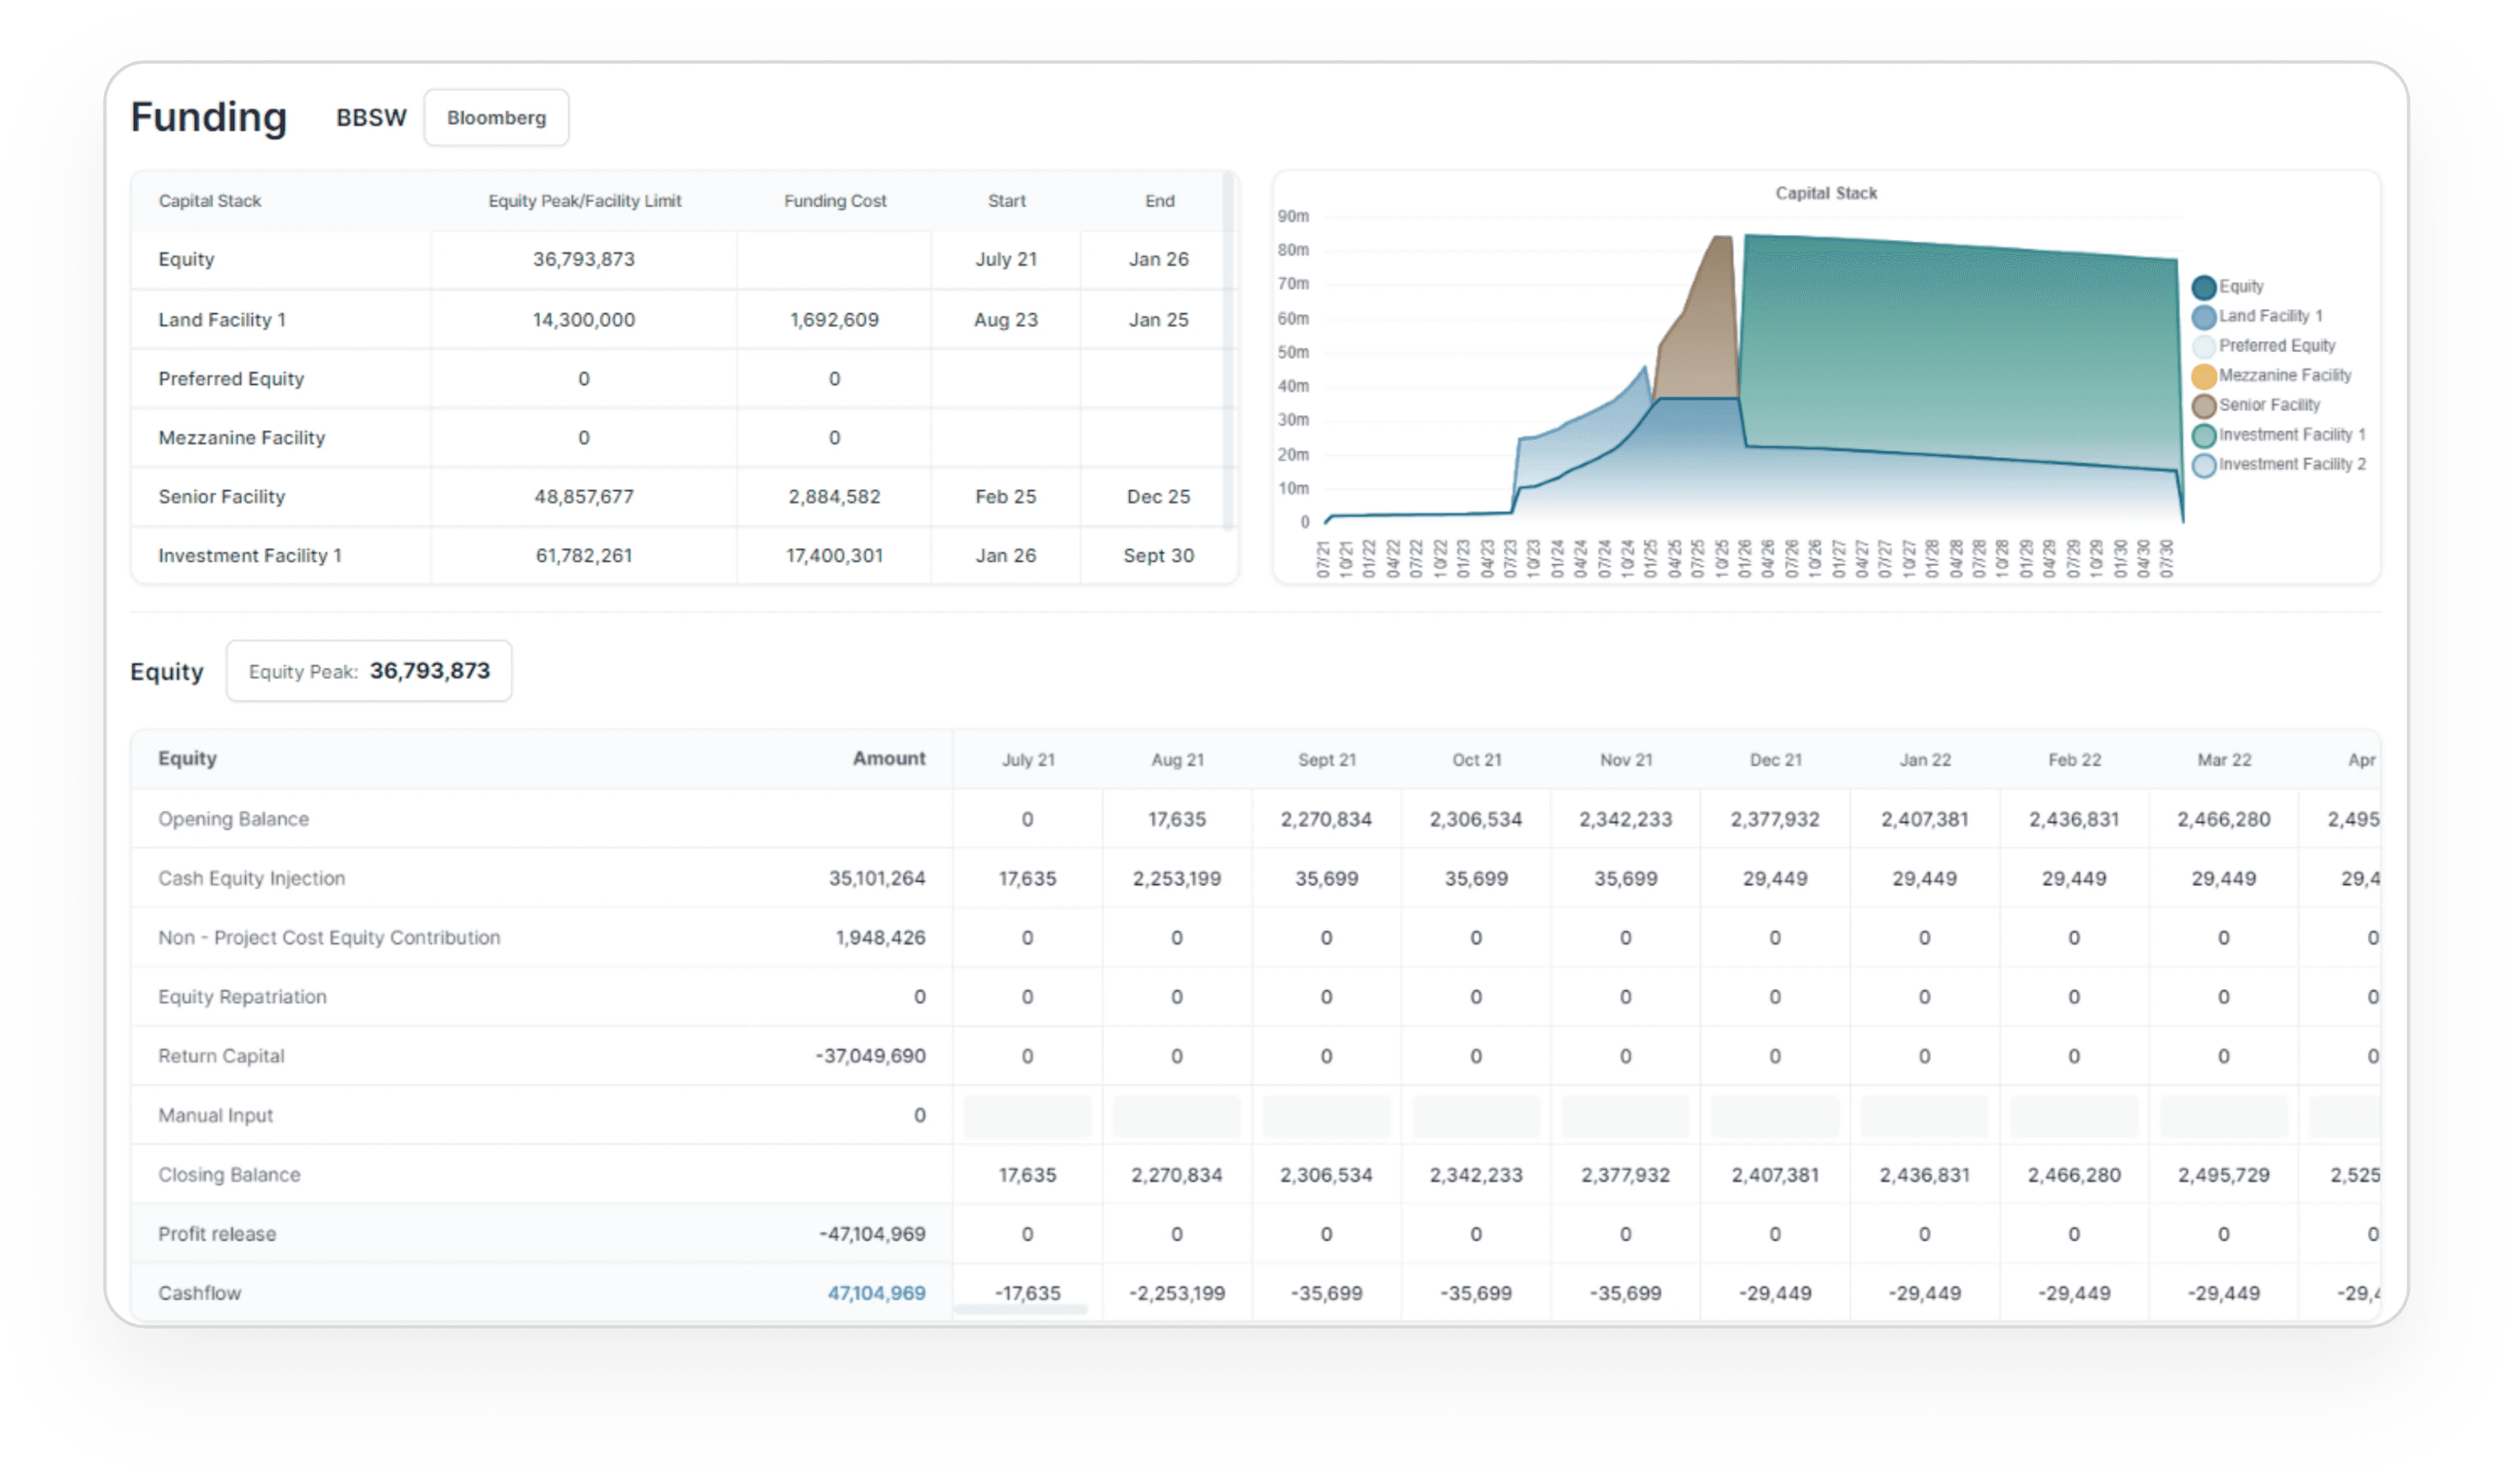Click the Mar 22 Manual Input field
This screenshot has width=2520, height=1481.
2224,1116
